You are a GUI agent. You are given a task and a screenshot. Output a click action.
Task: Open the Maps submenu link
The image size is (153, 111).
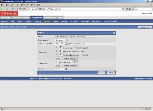point(56,21)
